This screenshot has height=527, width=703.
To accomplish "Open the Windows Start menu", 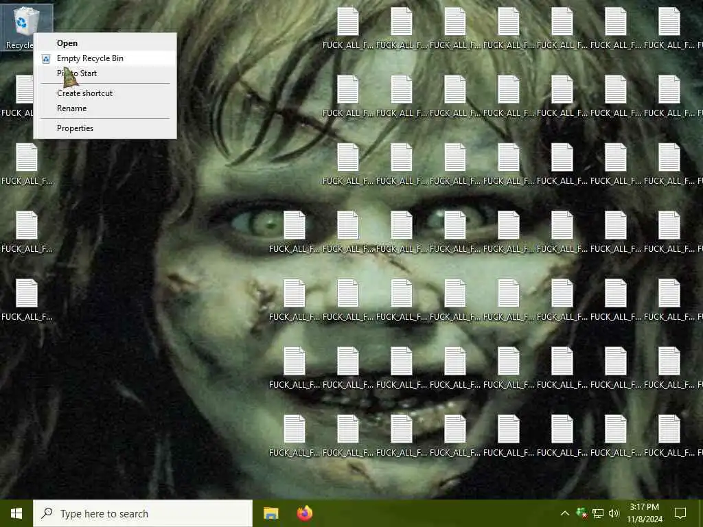I will click(x=16, y=513).
